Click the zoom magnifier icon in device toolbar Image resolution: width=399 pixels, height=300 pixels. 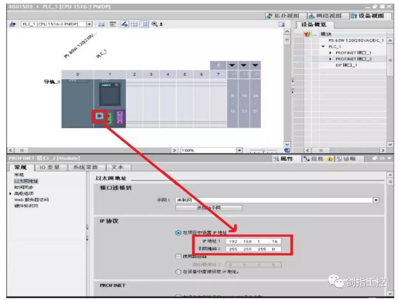point(154,24)
